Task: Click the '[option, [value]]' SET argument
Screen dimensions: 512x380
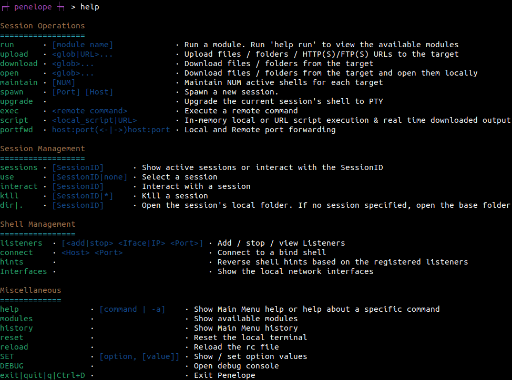Action: [139, 356]
